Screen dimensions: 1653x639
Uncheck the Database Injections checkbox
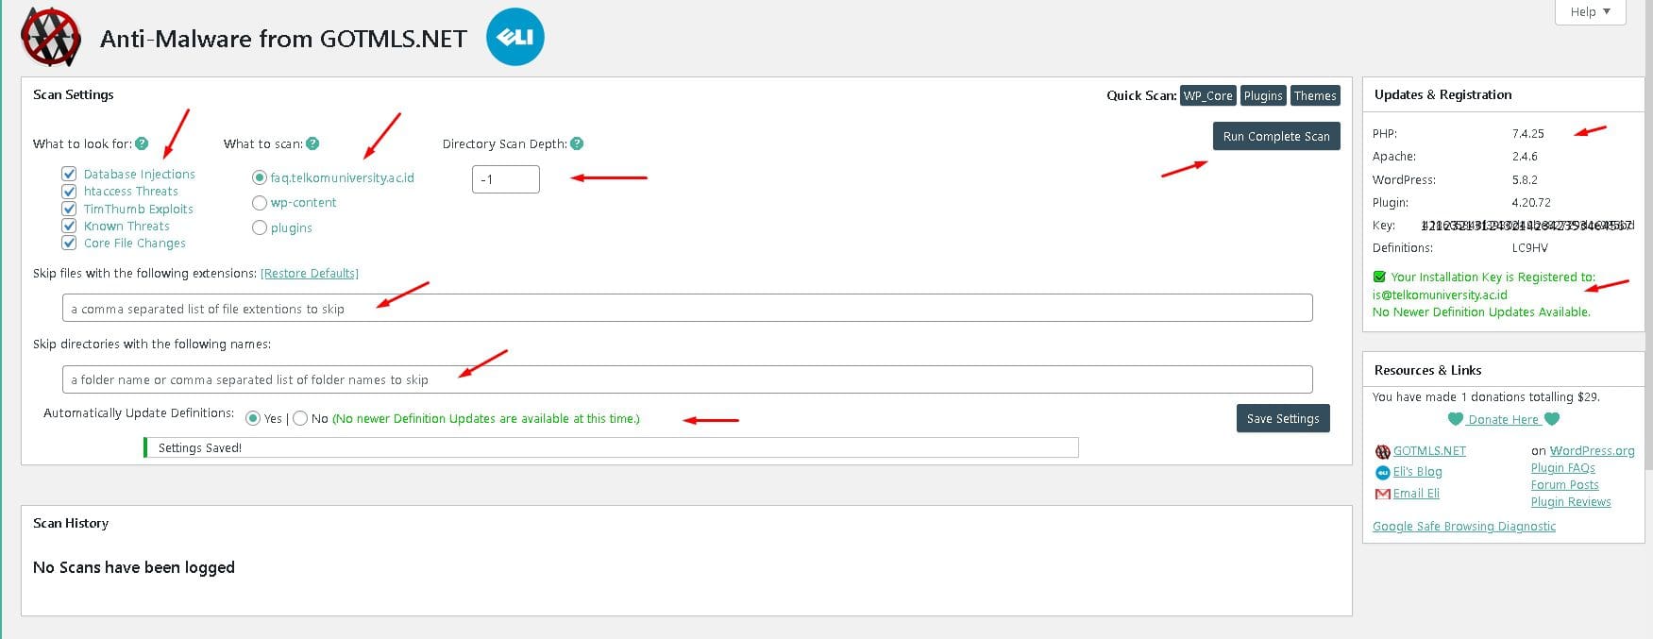(x=69, y=174)
